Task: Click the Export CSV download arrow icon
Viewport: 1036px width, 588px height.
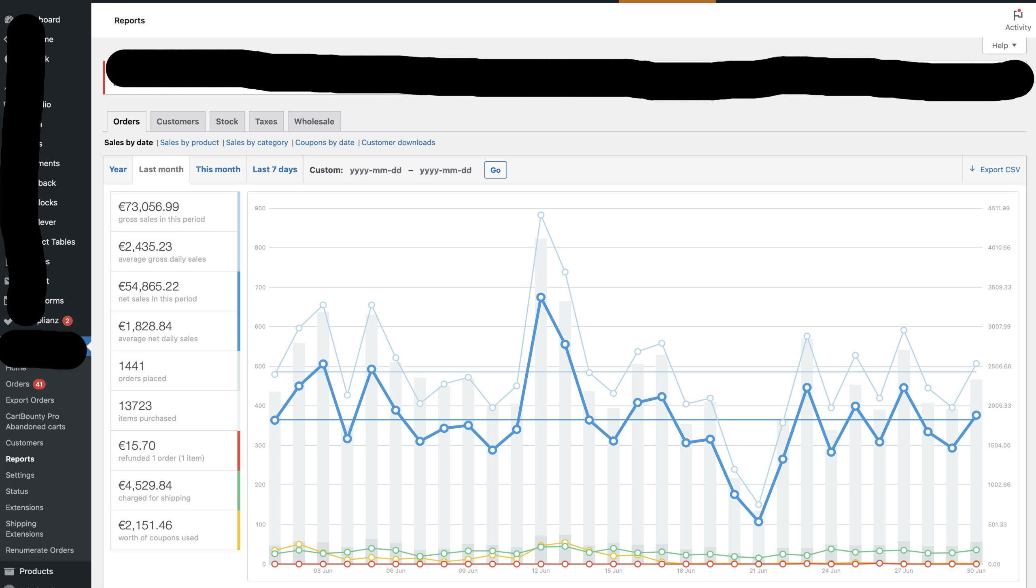Action: point(972,169)
